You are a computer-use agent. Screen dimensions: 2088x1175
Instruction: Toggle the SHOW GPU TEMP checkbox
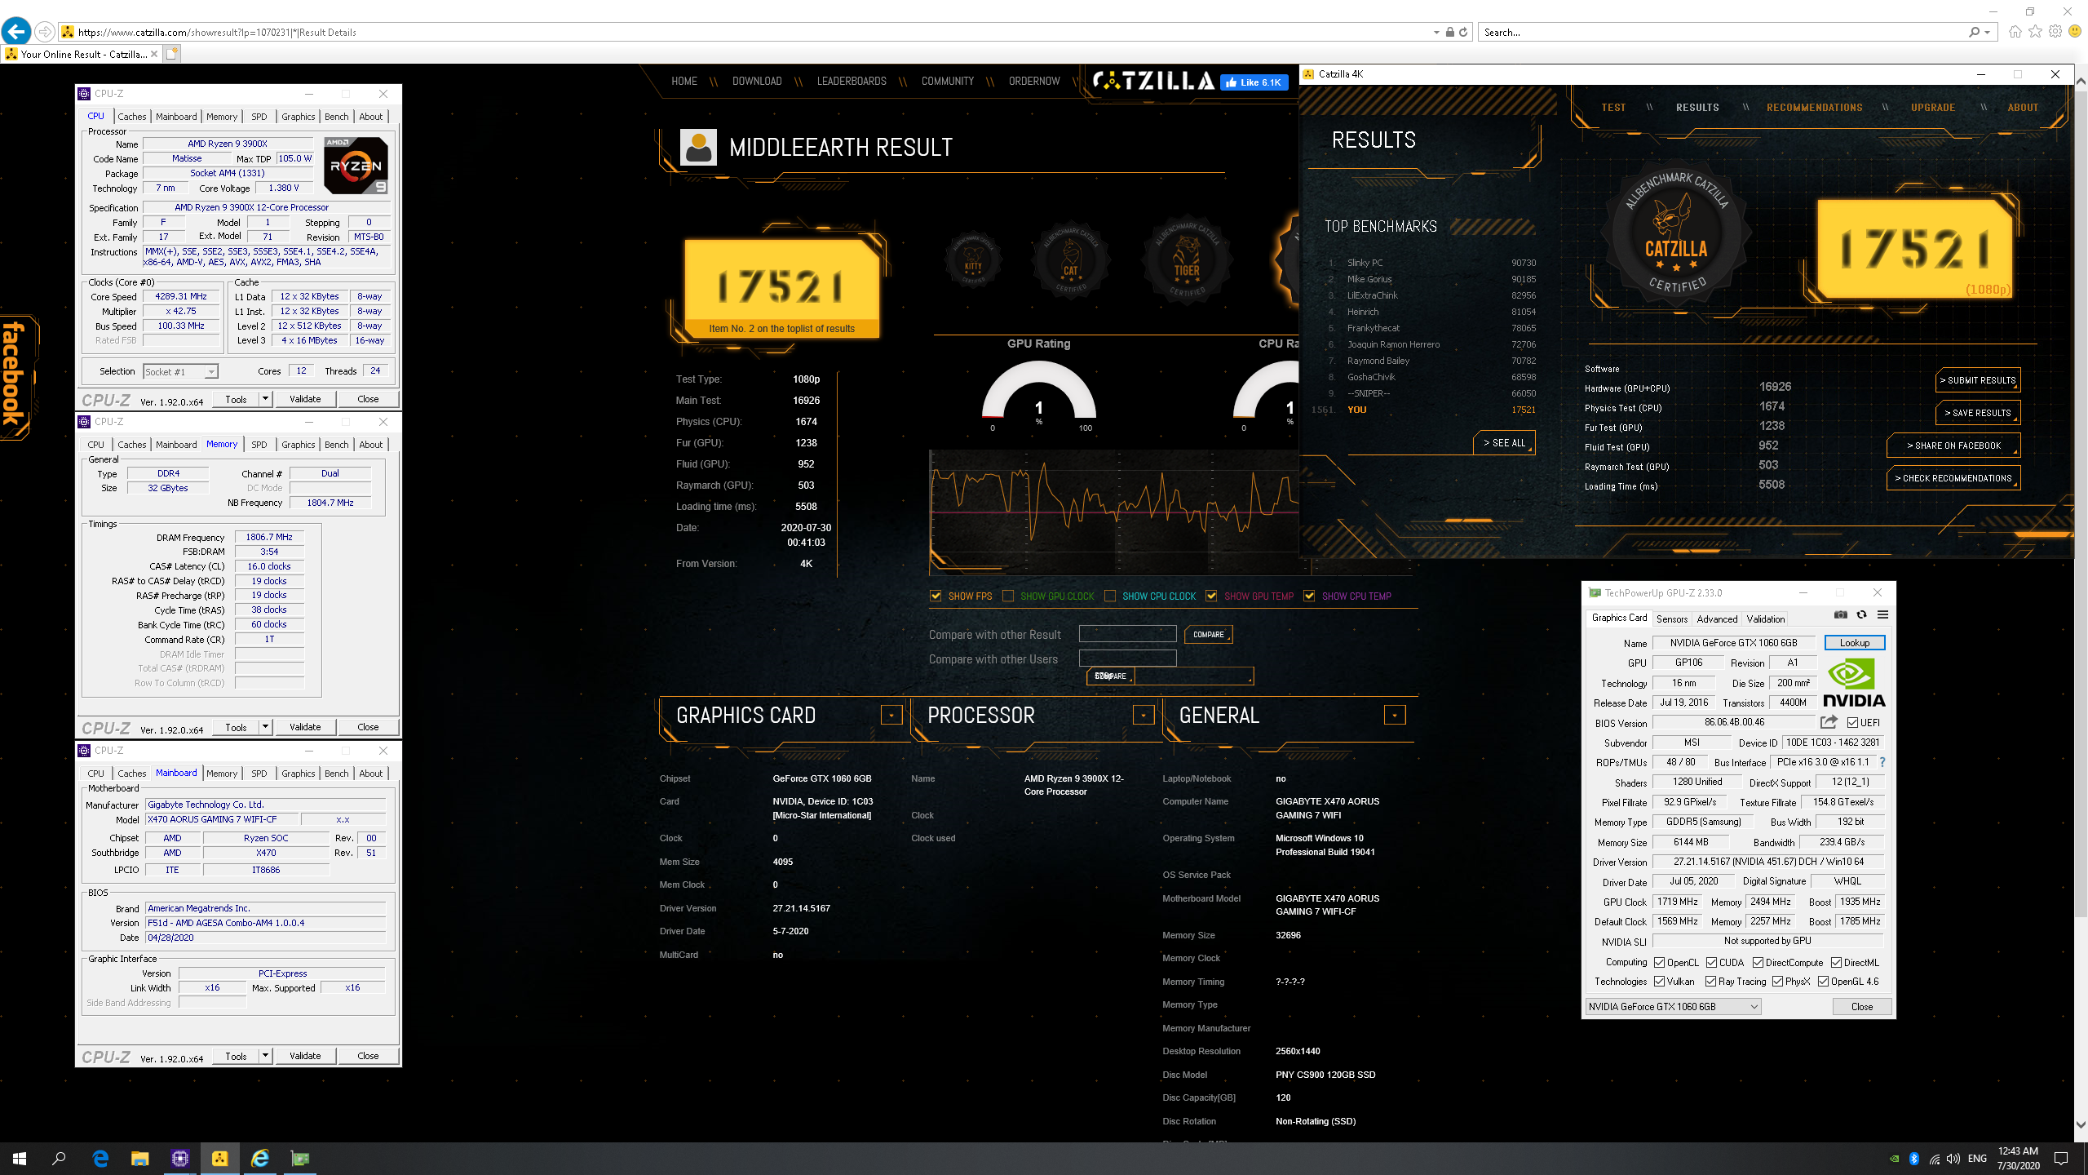coord(1211,596)
